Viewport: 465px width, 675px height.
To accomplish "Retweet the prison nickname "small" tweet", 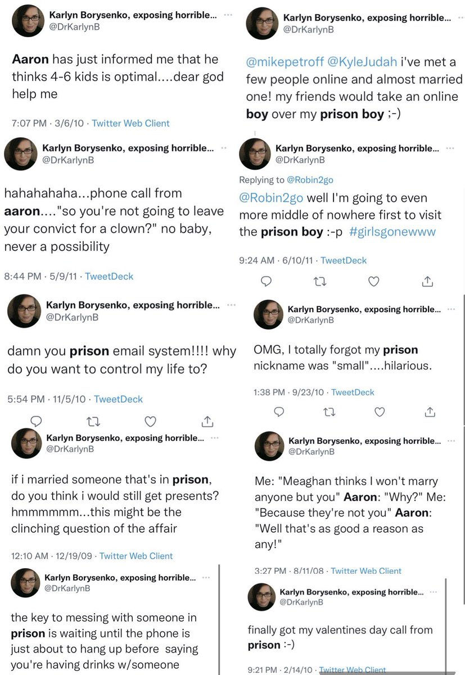I will 329,412.
